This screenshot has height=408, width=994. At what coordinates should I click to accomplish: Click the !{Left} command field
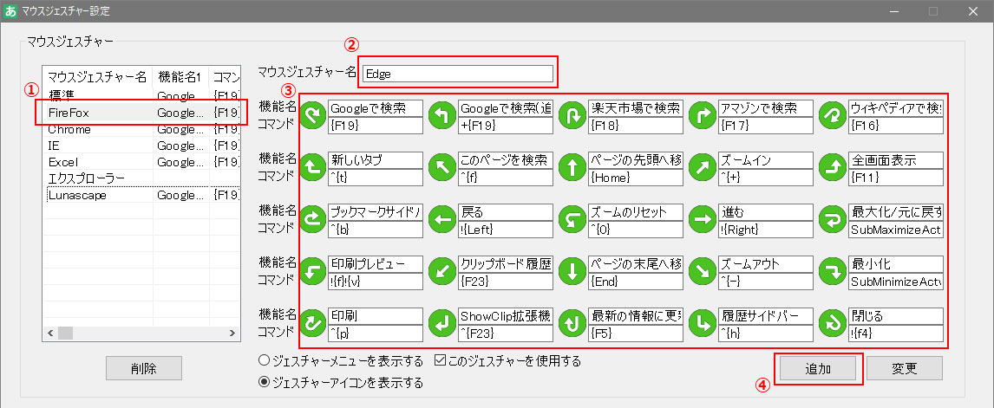click(506, 230)
